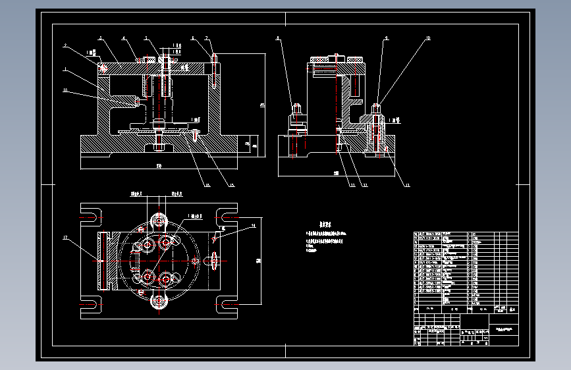Select the technical requirements heading text

pyautogui.click(x=325, y=225)
